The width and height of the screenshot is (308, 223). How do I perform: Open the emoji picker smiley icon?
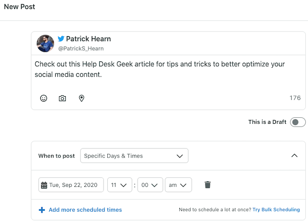[x=43, y=98]
